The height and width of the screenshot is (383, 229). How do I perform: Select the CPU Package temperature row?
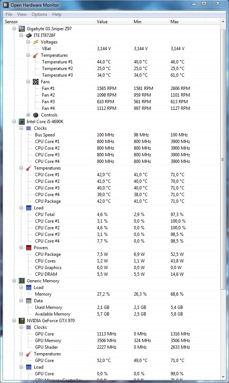[111, 201]
